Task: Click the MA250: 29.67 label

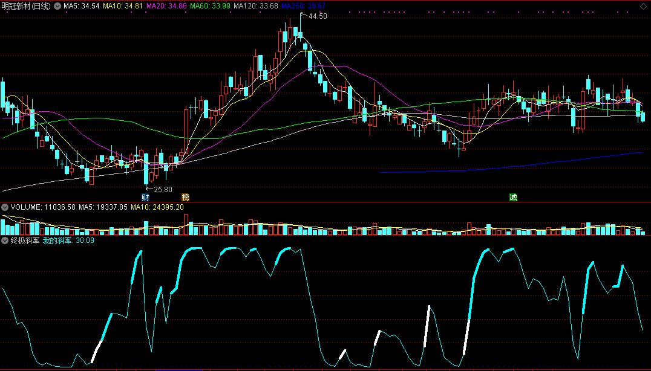Action: point(304,6)
